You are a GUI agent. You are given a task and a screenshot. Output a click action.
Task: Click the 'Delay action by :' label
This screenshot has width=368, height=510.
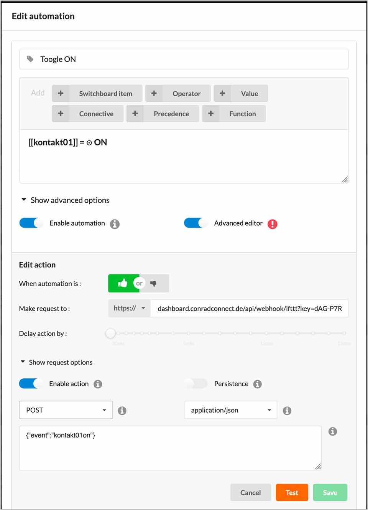tap(43, 333)
